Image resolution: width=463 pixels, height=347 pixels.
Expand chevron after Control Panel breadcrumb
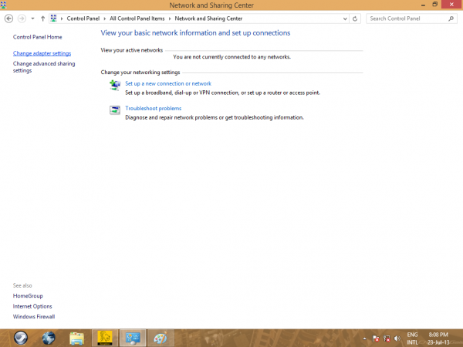(104, 19)
